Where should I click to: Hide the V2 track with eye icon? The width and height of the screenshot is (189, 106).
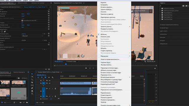(x=50, y=81)
